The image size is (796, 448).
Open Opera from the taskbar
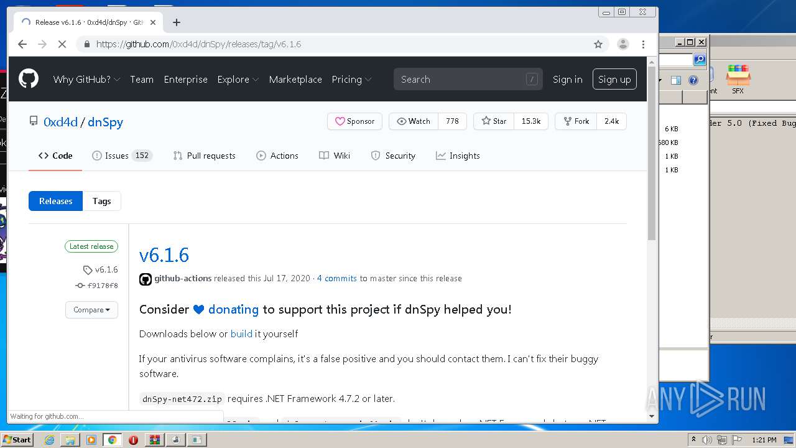tap(133, 440)
